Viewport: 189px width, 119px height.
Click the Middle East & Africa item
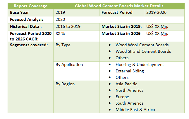(x=135, y=110)
